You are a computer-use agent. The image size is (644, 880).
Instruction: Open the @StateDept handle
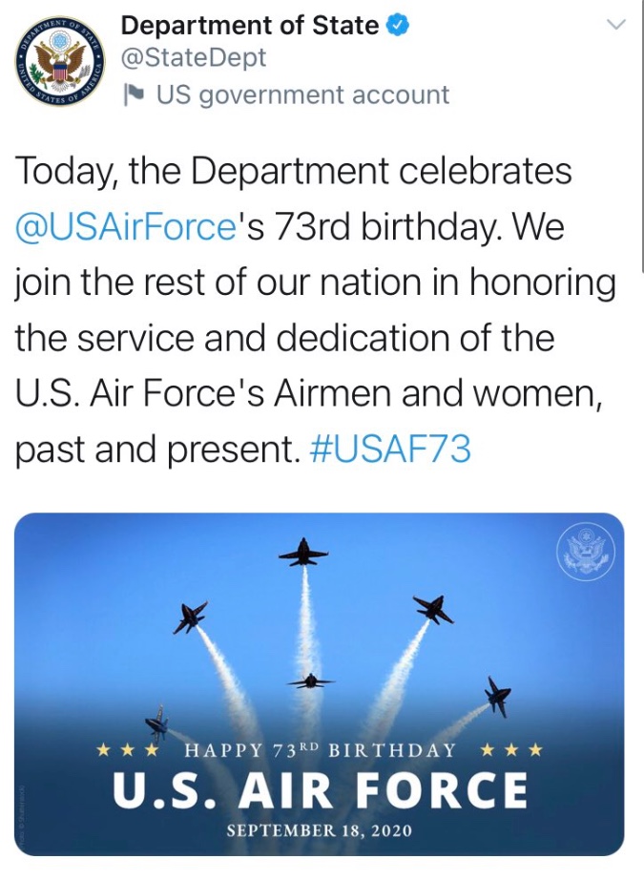tap(194, 59)
